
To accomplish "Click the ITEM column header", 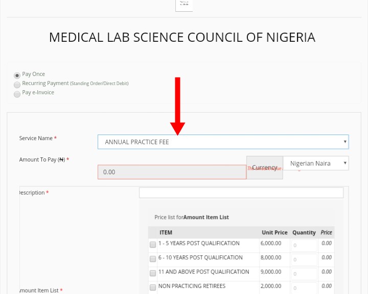I will click(x=166, y=232).
